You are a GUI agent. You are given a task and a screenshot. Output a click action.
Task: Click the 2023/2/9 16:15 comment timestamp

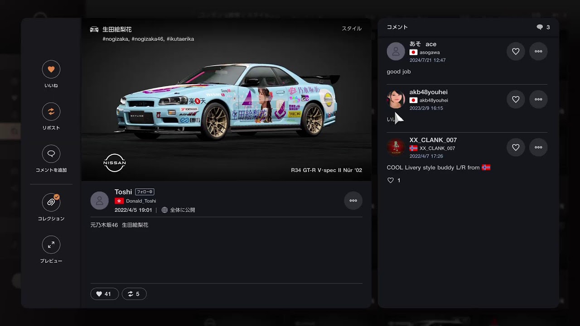[x=426, y=108]
